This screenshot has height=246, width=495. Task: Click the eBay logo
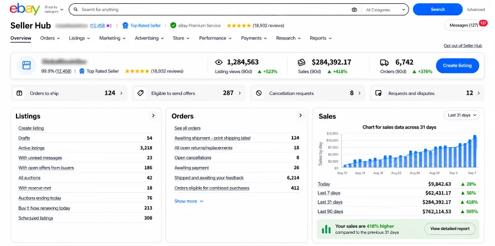pyautogui.click(x=25, y=9)
